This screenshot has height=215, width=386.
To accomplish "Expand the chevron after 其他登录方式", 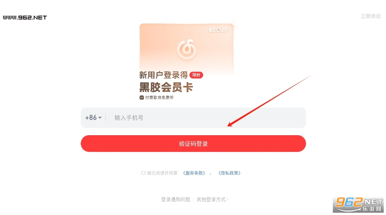I will point(228,199).
